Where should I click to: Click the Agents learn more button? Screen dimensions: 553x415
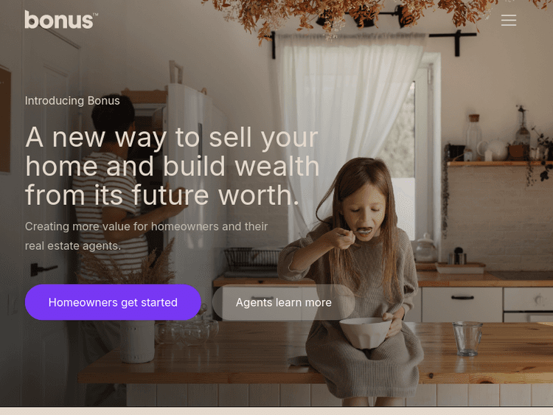tap(284, 302)
